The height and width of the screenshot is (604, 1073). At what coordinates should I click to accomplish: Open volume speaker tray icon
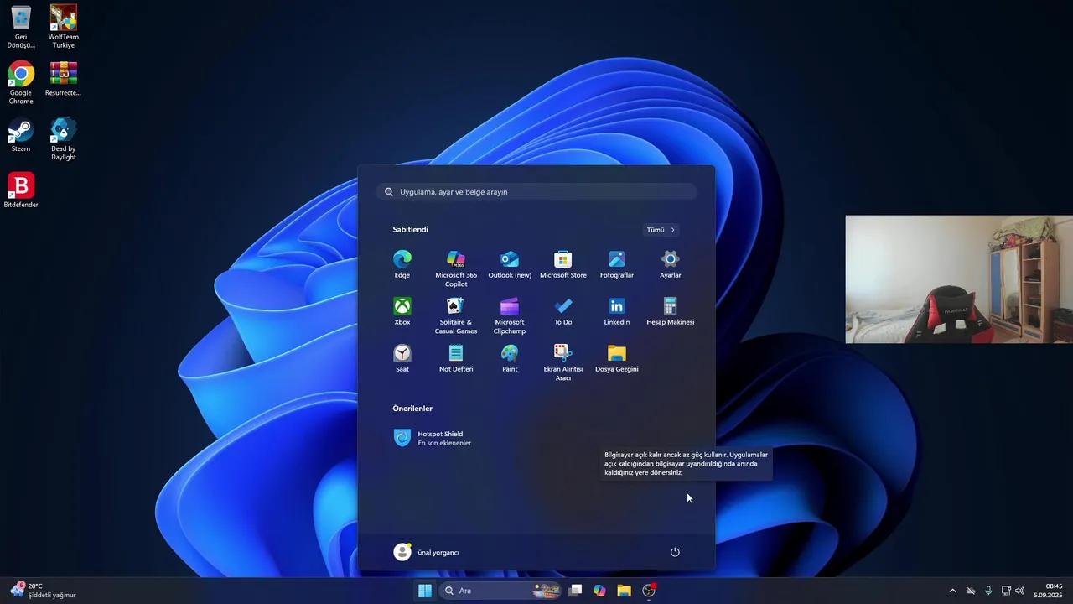1020,591
